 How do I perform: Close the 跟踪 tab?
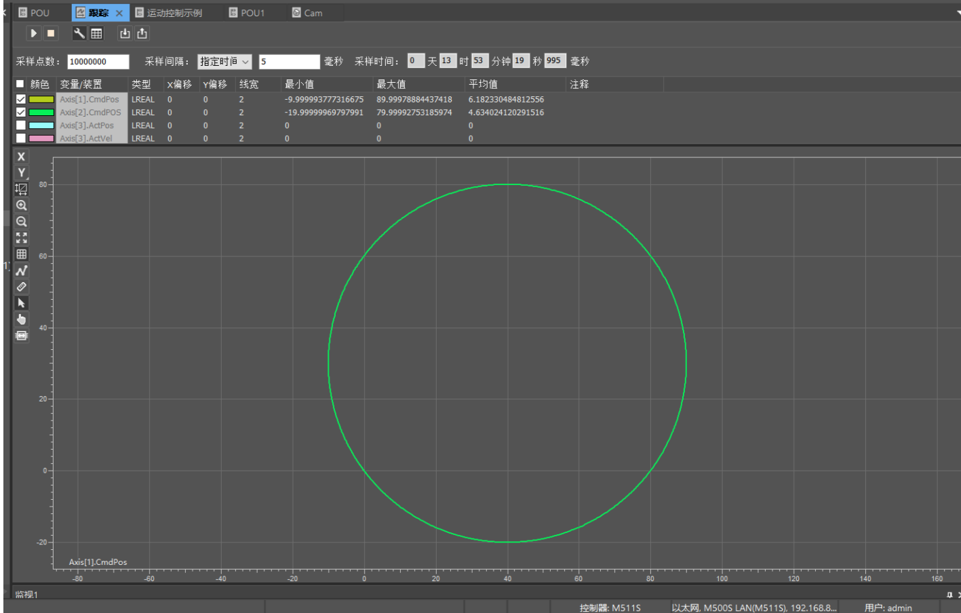click(119, 13)
